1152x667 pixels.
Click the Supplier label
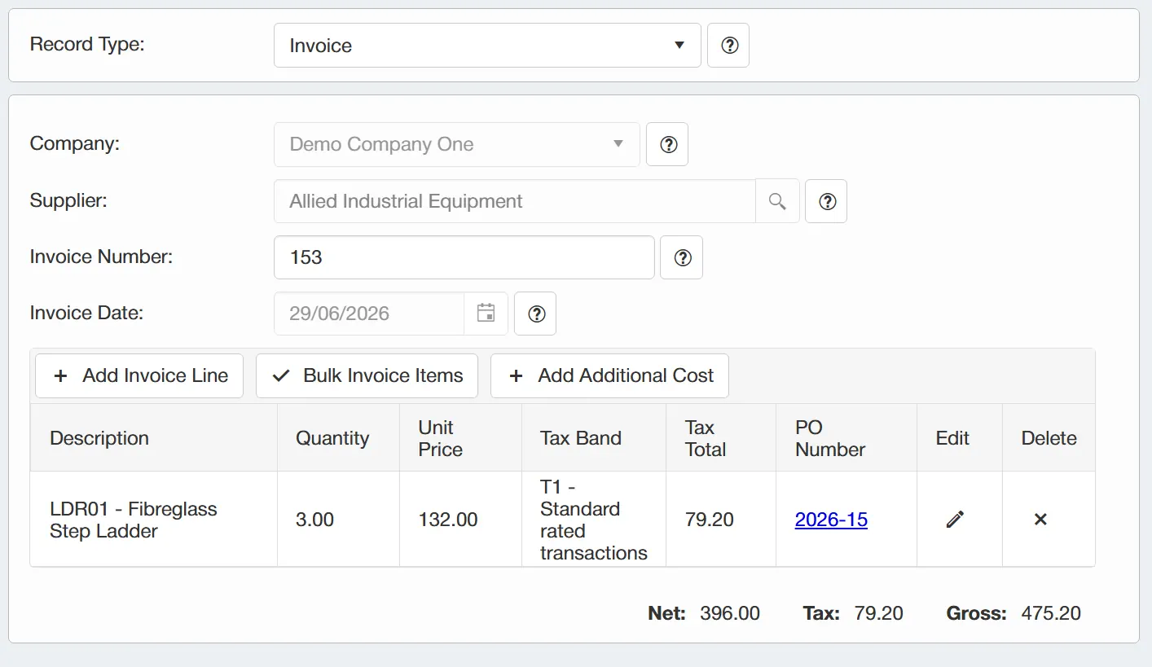(68, 200)
